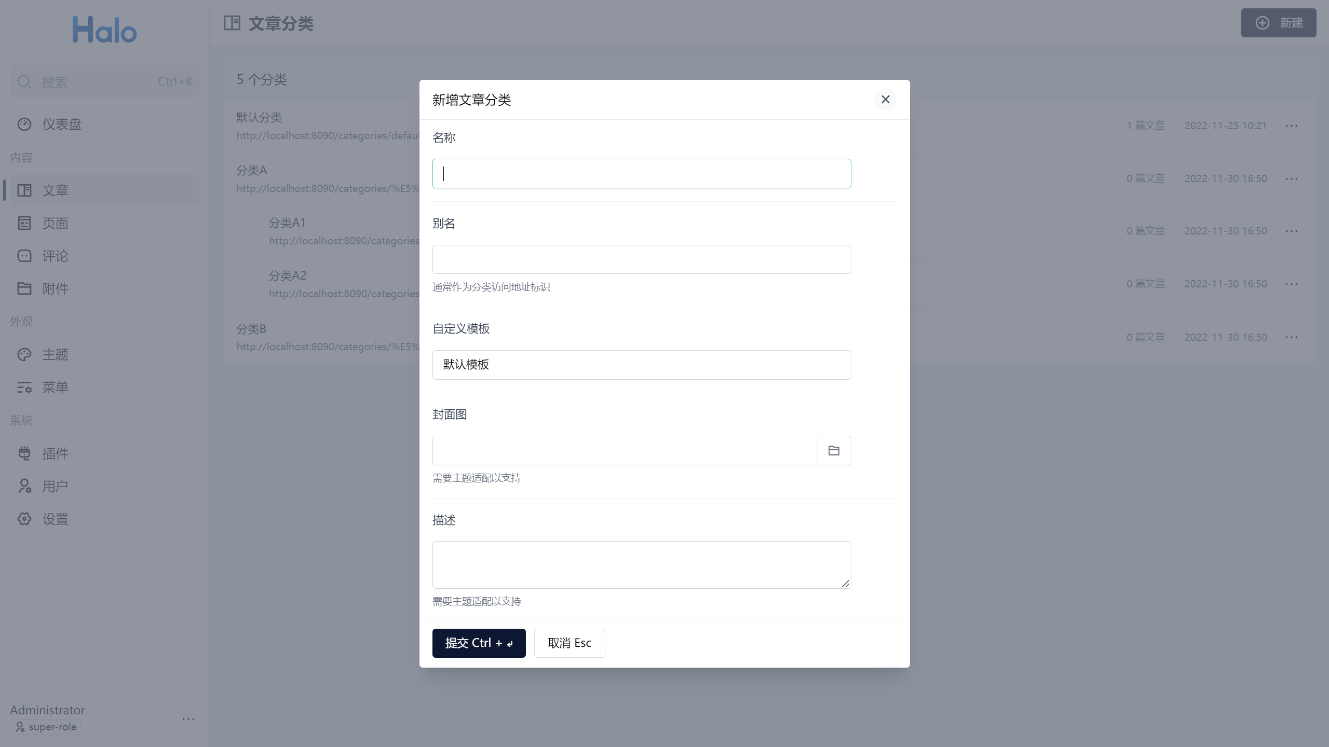Click the 页面 page icon
This screenshot has width=1329, height=747.
pos(24,223)
